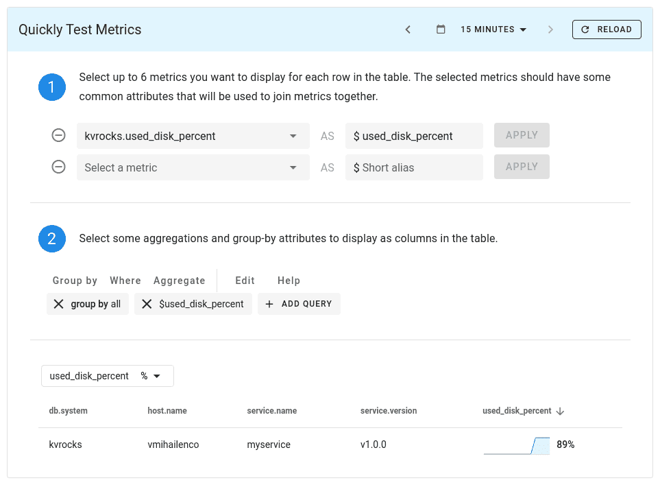The height and width of the screenshot is (485, 660).
Task: Delete the 'group by all' query chip
Action: coord(59,304)
